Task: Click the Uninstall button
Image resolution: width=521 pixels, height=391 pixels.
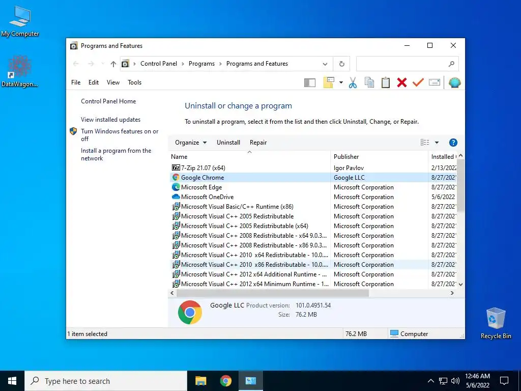Action: point(228,143)
